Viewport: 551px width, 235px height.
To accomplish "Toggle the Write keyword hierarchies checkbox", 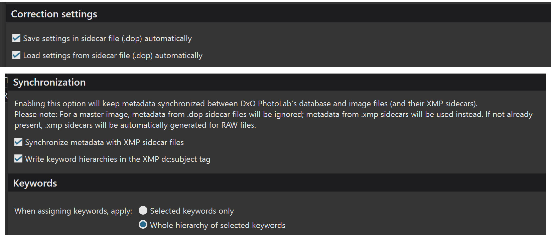I will (18, 159).
